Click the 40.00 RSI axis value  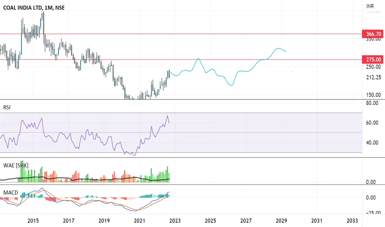pos(372,142)
